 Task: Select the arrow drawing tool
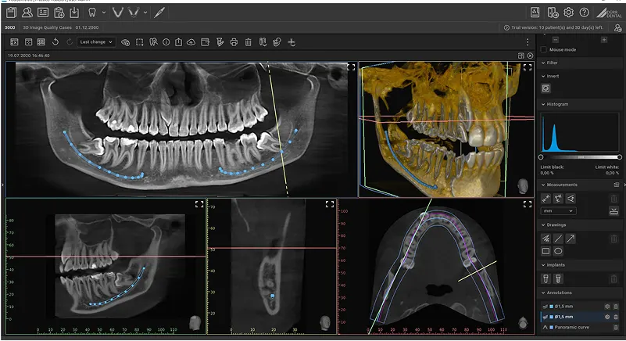[x=571, y=239]
